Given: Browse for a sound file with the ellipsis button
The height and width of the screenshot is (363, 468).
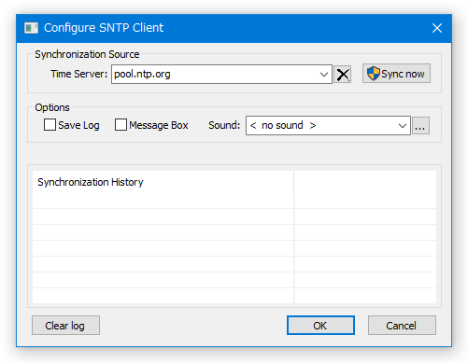Looking at the screenshot, I should (420, 126).
